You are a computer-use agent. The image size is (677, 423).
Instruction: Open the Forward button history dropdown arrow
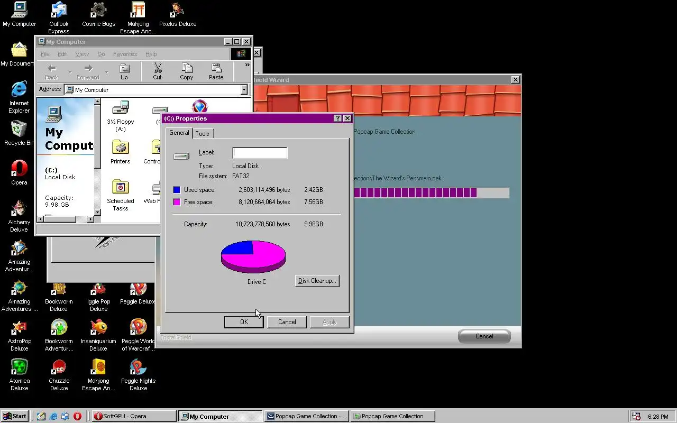coord(106,72)
